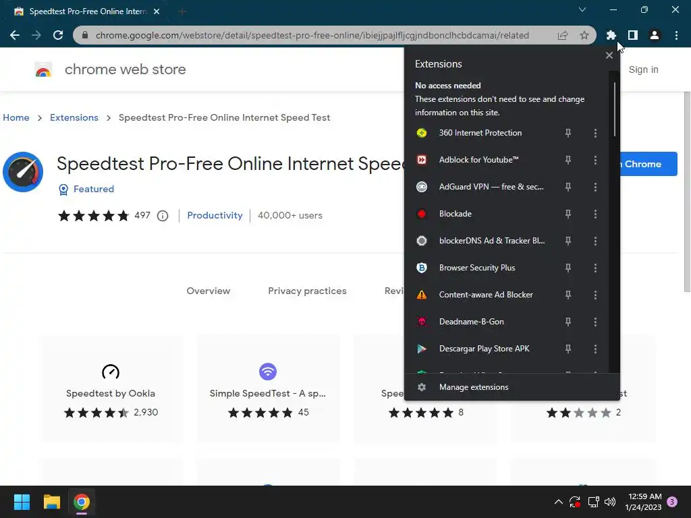691x518 pixels.
Task: Bookmark this page with the star icon
Action: [584, 35]
